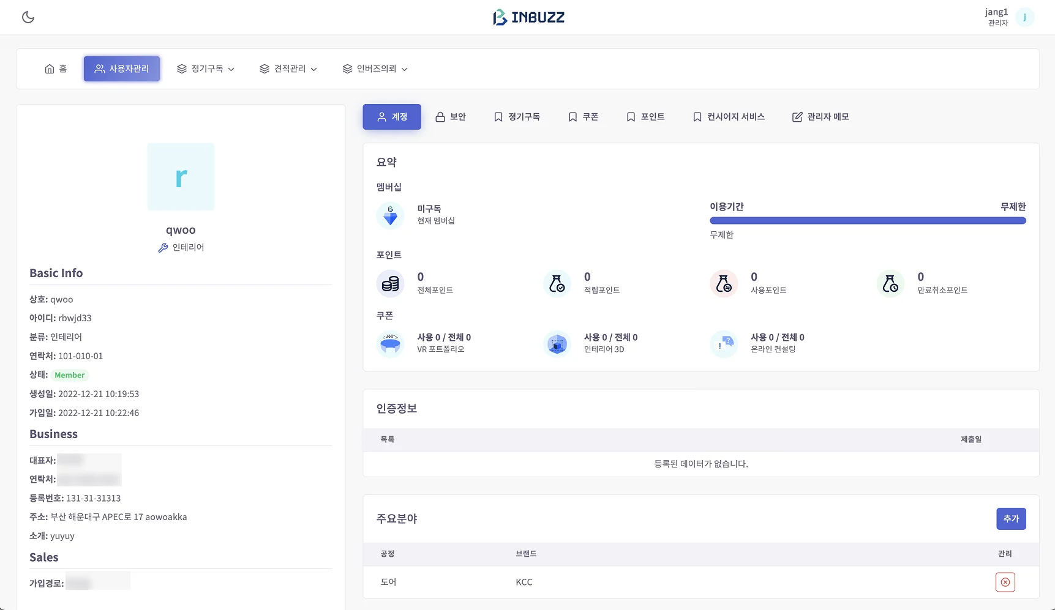Image resolution: width=1055 pixels, height=610 pixels.
Task: Click 견적관리 layers icon
Action: (265, 69)
